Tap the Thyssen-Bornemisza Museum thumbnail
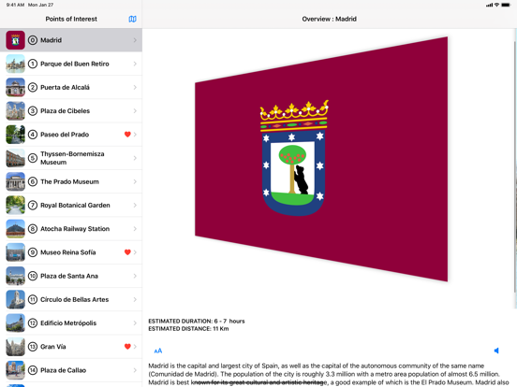 click(15, 158)
